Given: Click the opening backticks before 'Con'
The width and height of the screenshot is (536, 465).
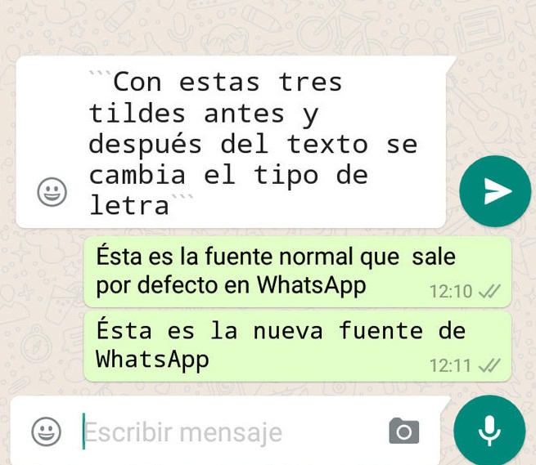Looking at the screenshot, I should click(100, 74).
